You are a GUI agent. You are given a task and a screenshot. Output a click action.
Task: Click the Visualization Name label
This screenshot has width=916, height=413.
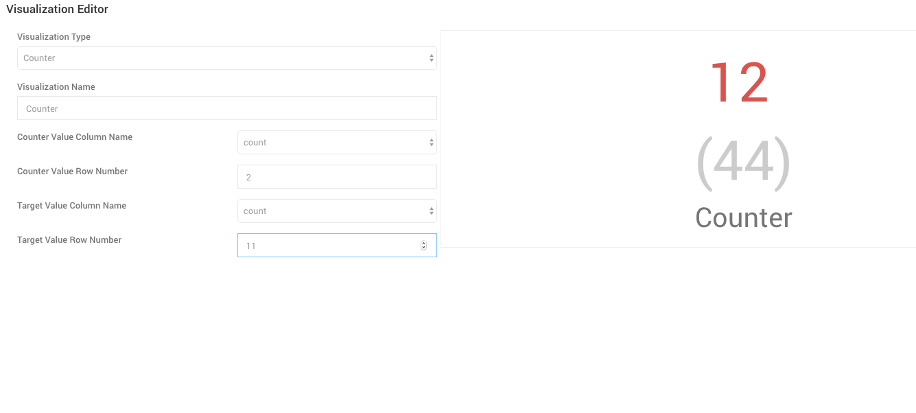[56, 87]
